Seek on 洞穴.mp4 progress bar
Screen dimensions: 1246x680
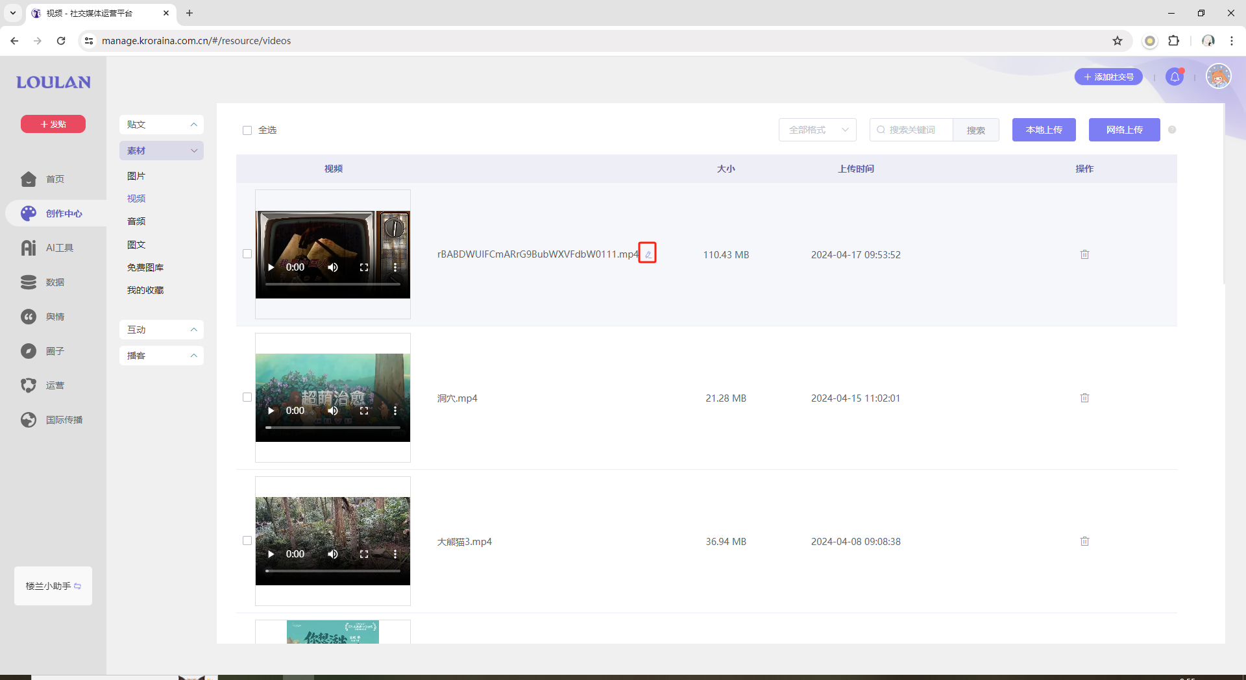click(x=333, y=428)
